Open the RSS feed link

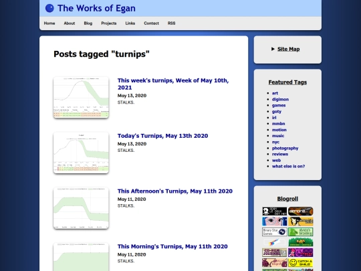coord(172,23)
